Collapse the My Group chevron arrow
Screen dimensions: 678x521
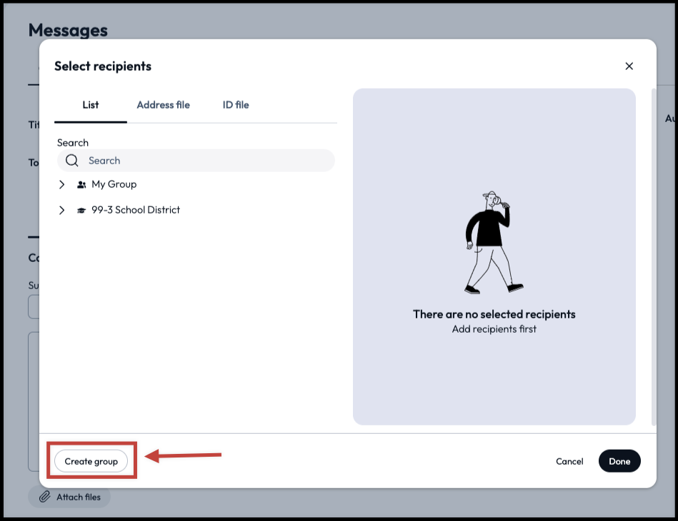coord(61,184)
